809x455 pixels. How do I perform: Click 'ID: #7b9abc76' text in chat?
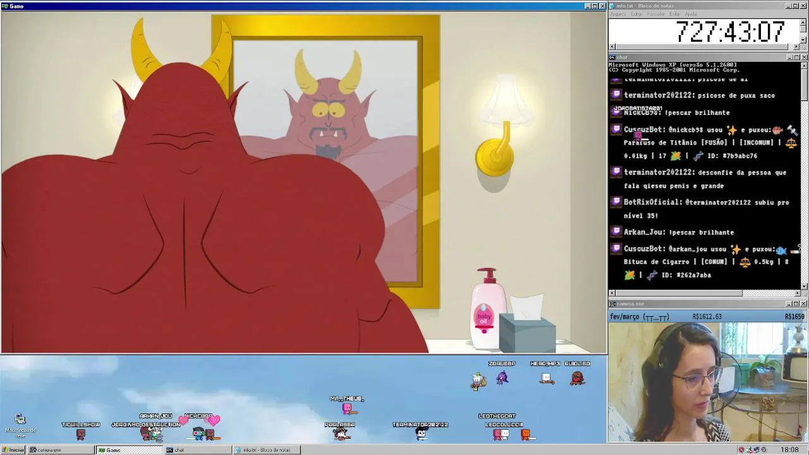coord(732,155)
